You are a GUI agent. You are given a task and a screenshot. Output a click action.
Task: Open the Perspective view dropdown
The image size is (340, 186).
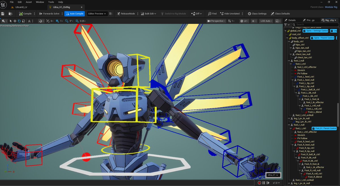(x=217, y=21)
